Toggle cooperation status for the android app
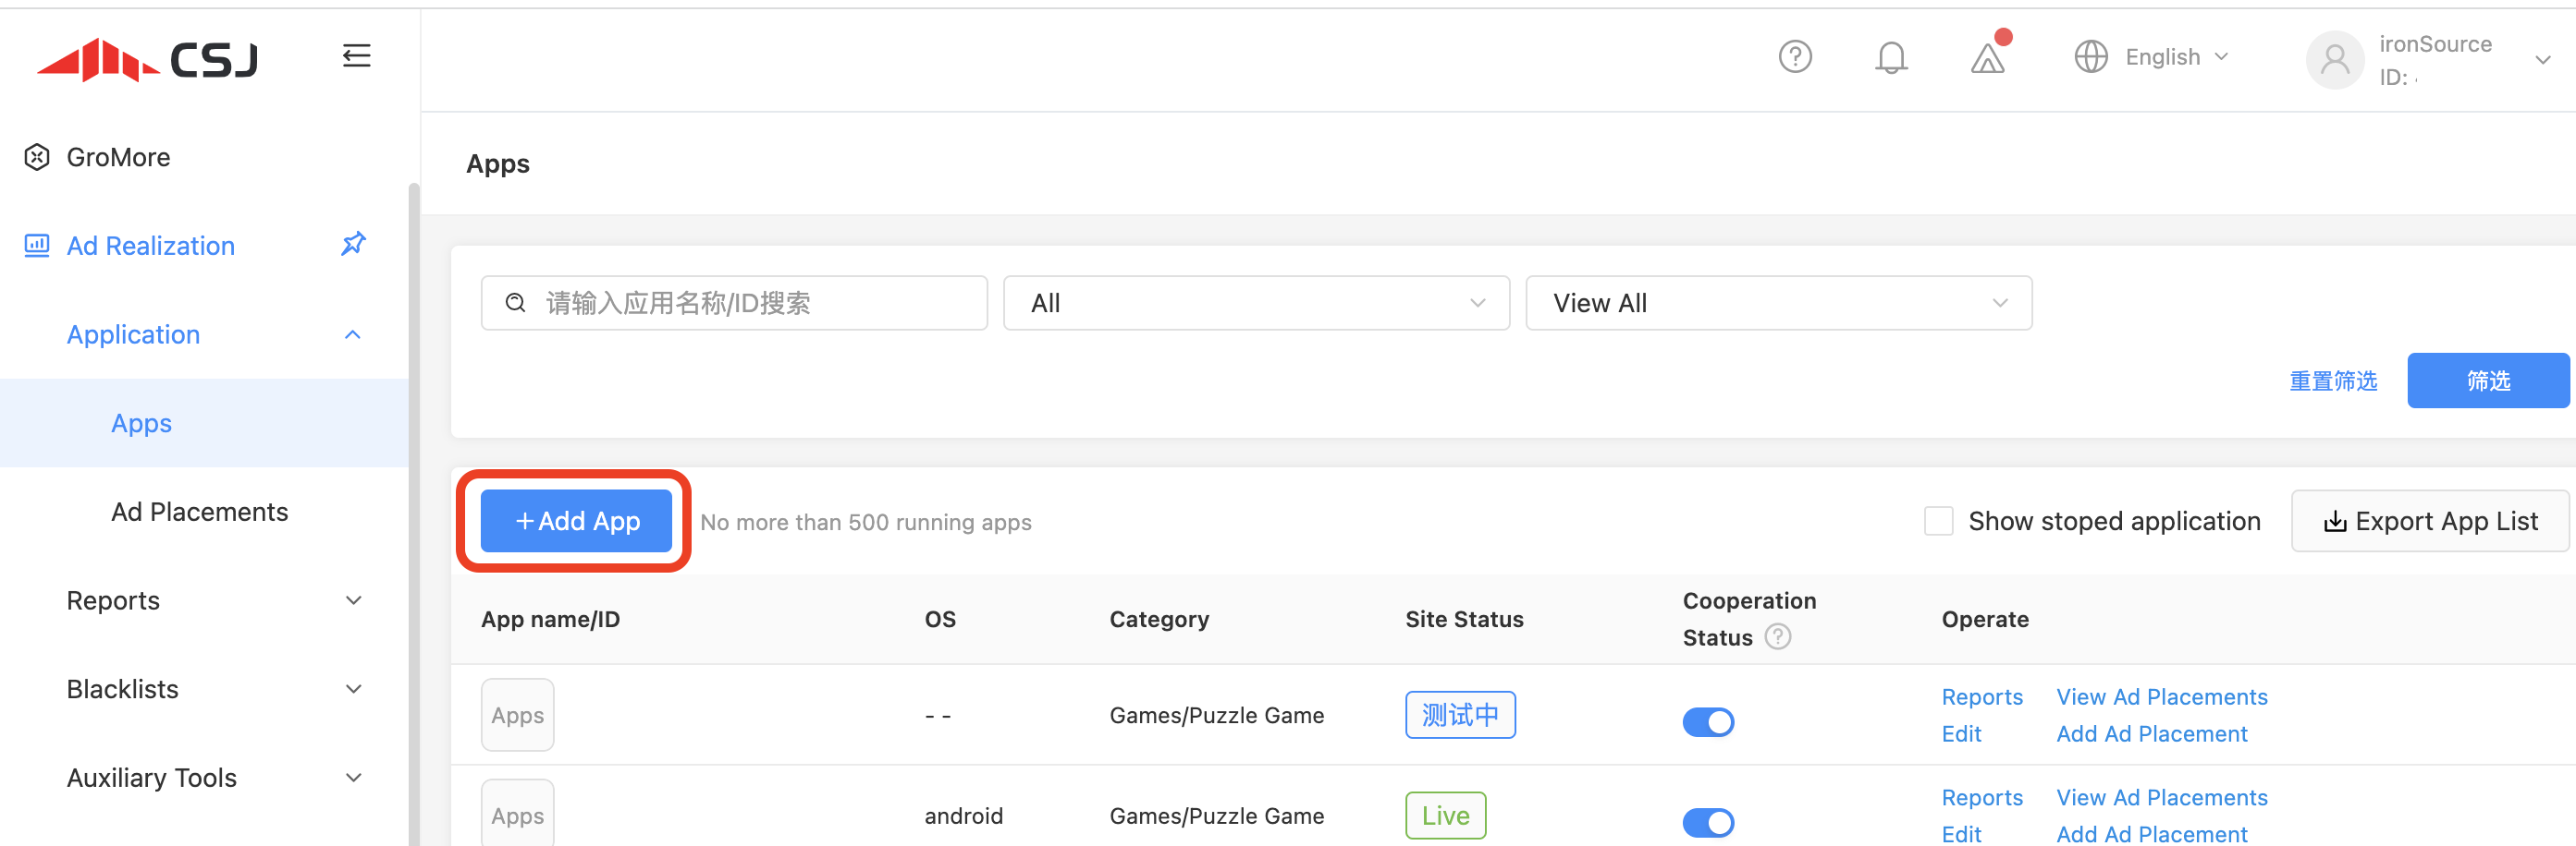The image size is (2576, 846). (1707, 822)
